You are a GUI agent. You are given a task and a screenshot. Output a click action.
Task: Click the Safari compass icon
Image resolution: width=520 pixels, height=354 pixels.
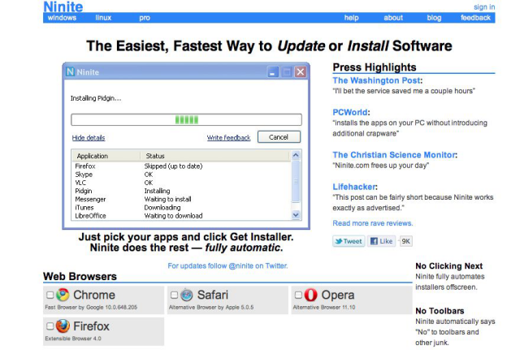tap(187, 295)
